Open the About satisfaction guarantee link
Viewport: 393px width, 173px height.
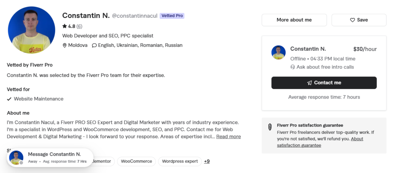coord(320,142)
